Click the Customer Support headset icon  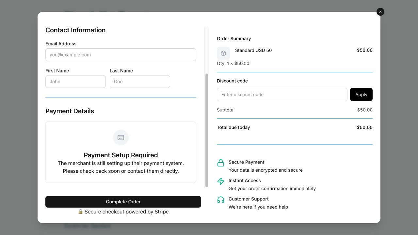(x=221, y=200)
